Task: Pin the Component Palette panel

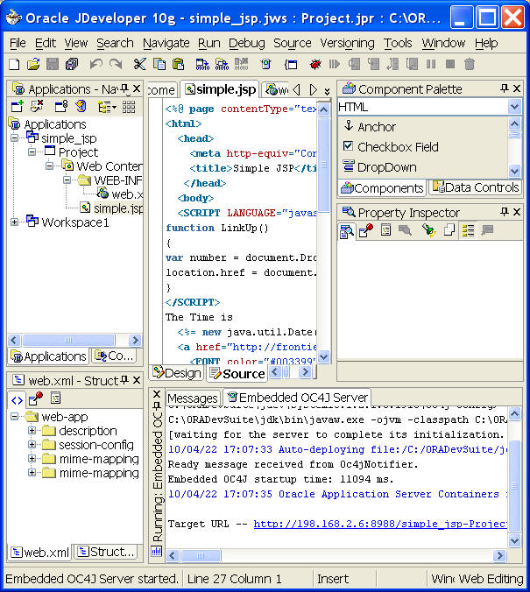Action: (x=505, y=88)
